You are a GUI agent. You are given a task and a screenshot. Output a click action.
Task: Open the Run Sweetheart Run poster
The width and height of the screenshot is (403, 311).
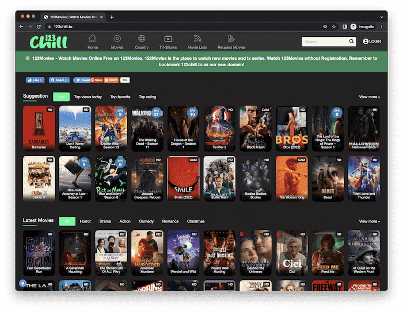click(x=39, y=253)
